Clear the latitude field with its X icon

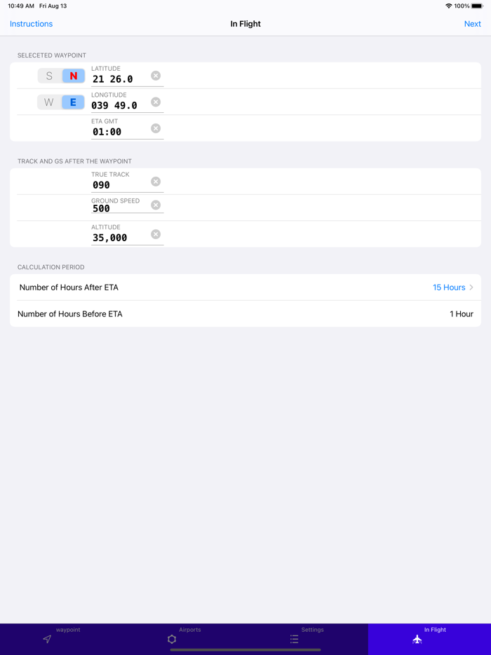(156, 76)
